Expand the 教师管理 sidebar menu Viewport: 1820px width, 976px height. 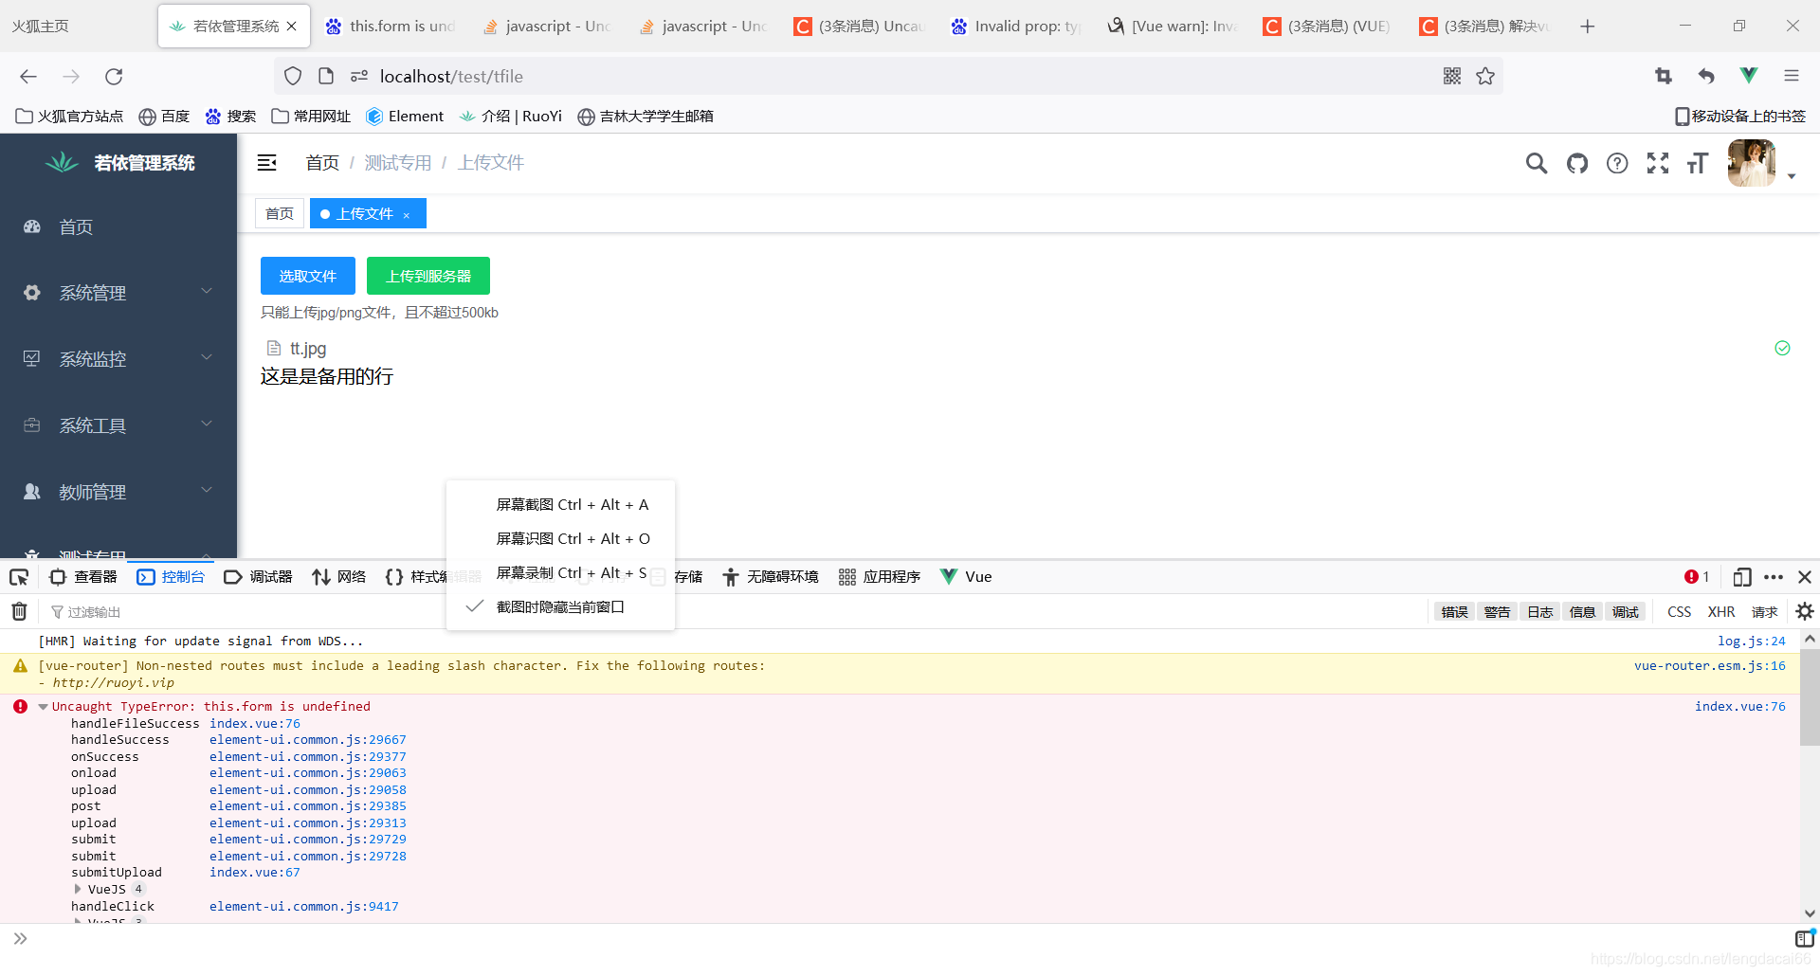118,492
